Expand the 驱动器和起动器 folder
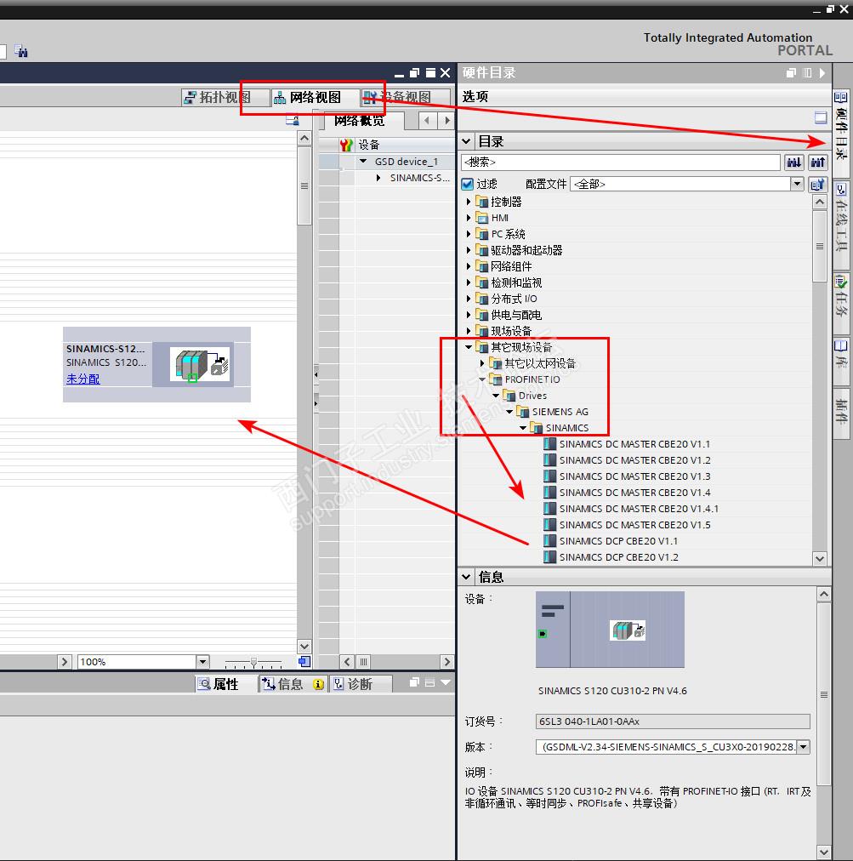Viewport: 853px width, 861px height. [469, 250]
